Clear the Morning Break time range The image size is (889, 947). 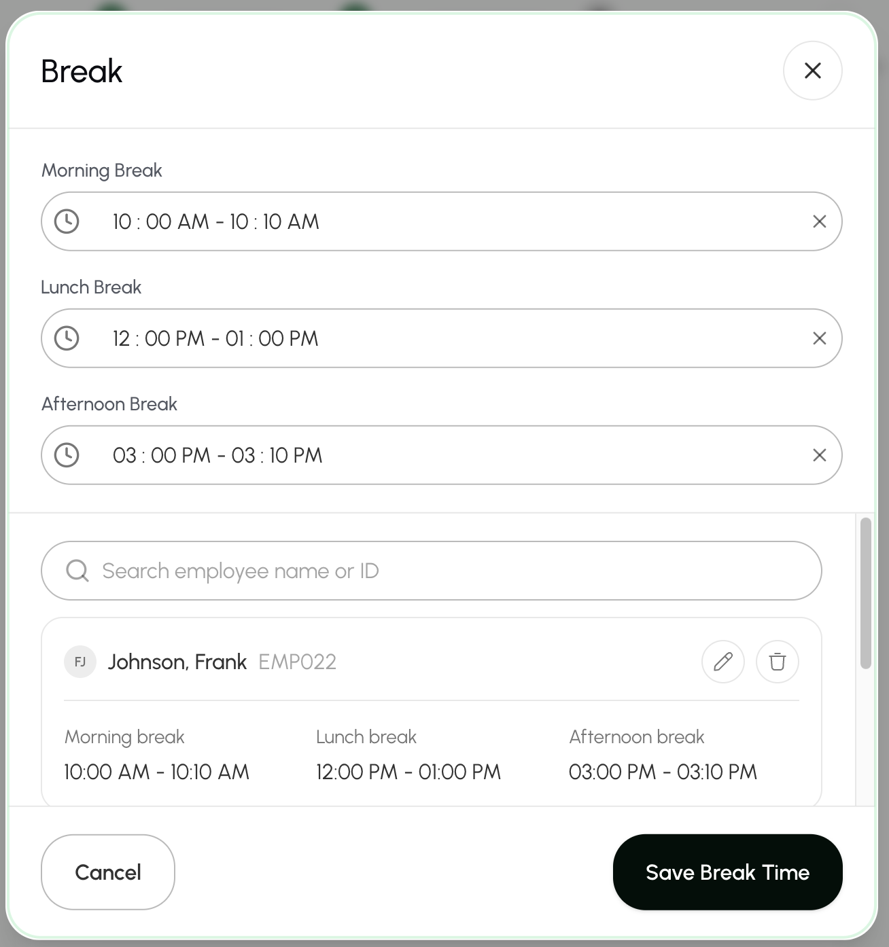tap(820, 221)
